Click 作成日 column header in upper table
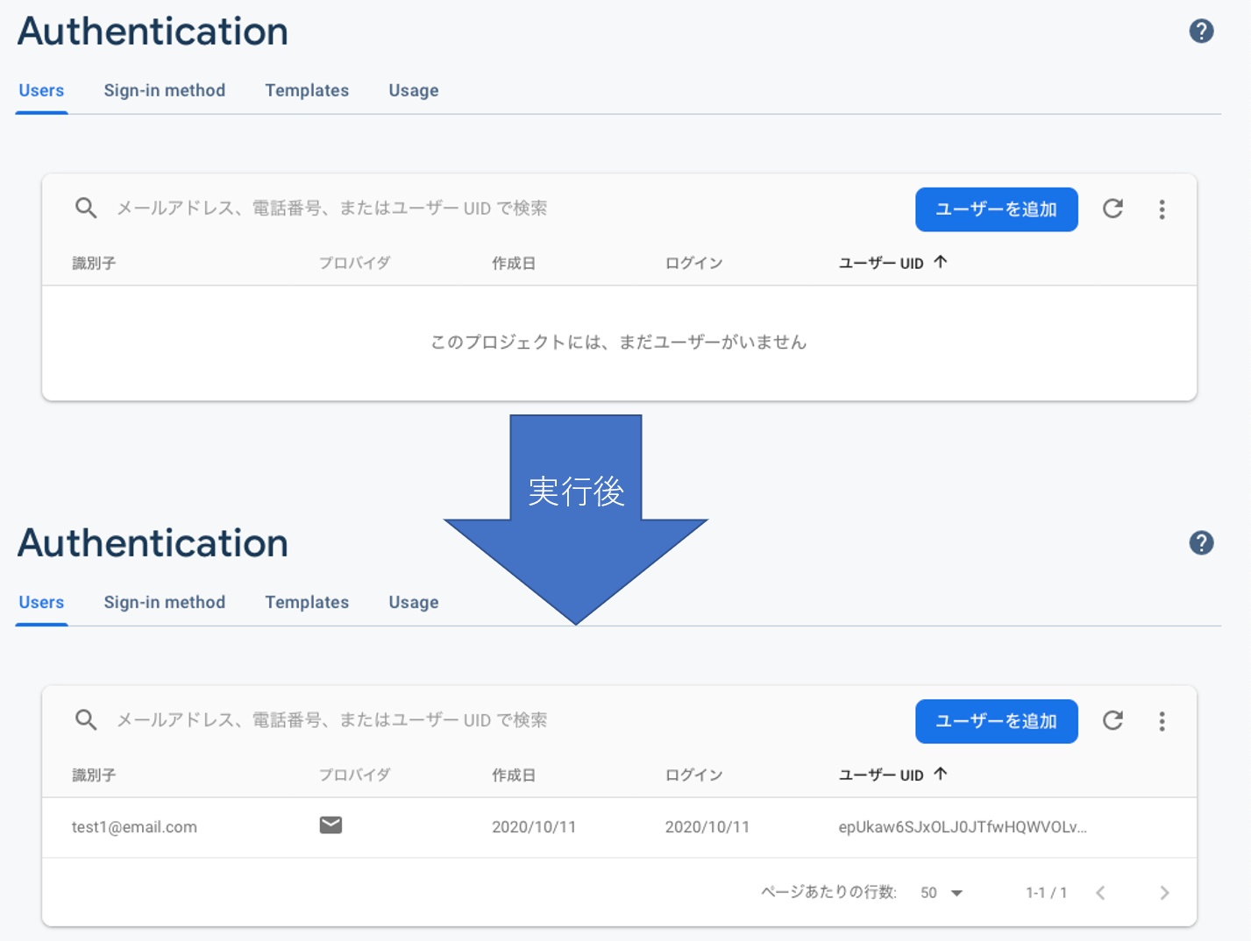 [x=514, y=263]
